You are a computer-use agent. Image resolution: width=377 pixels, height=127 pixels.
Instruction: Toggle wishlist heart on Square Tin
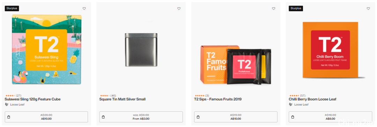179,8
